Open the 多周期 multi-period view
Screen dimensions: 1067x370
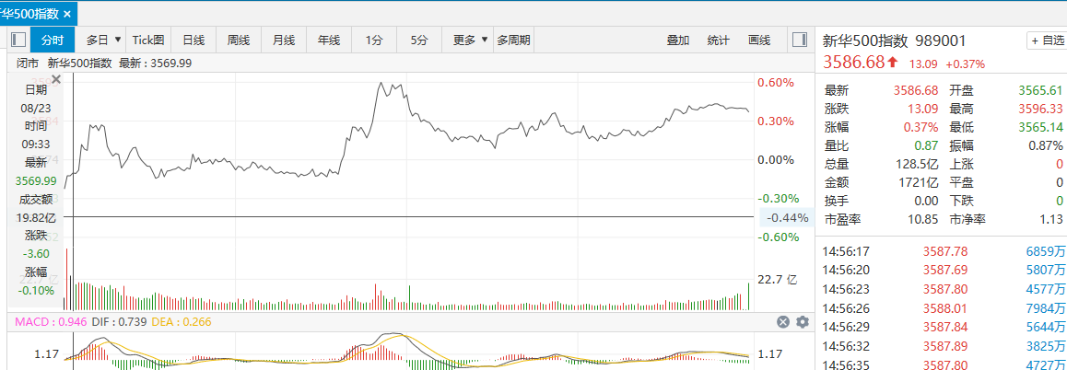pyautogui.click(x=513, y=40)
